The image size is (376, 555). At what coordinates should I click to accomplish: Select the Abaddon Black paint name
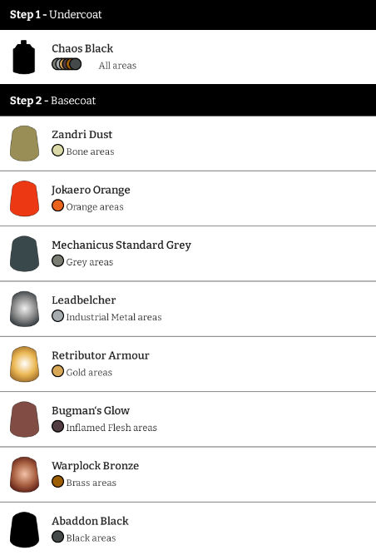pyautogui.click(x=90, y=521)
